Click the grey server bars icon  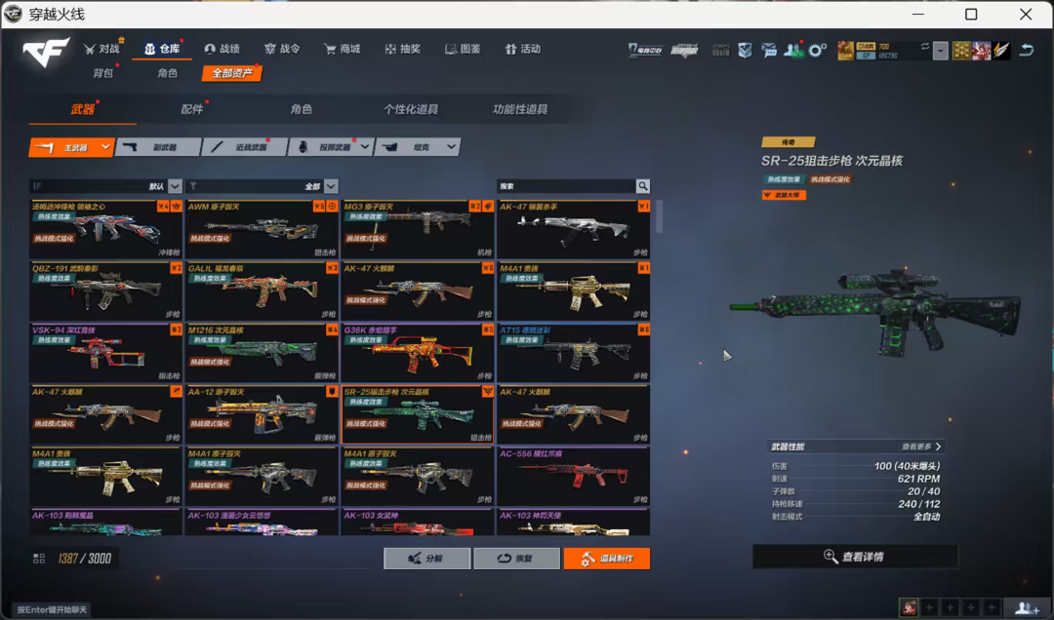pyautogui.click(x=720, y=51)
